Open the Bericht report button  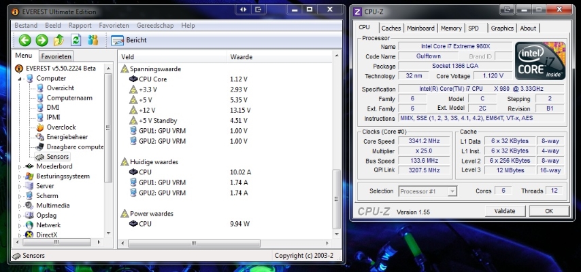tap(129, 40)
